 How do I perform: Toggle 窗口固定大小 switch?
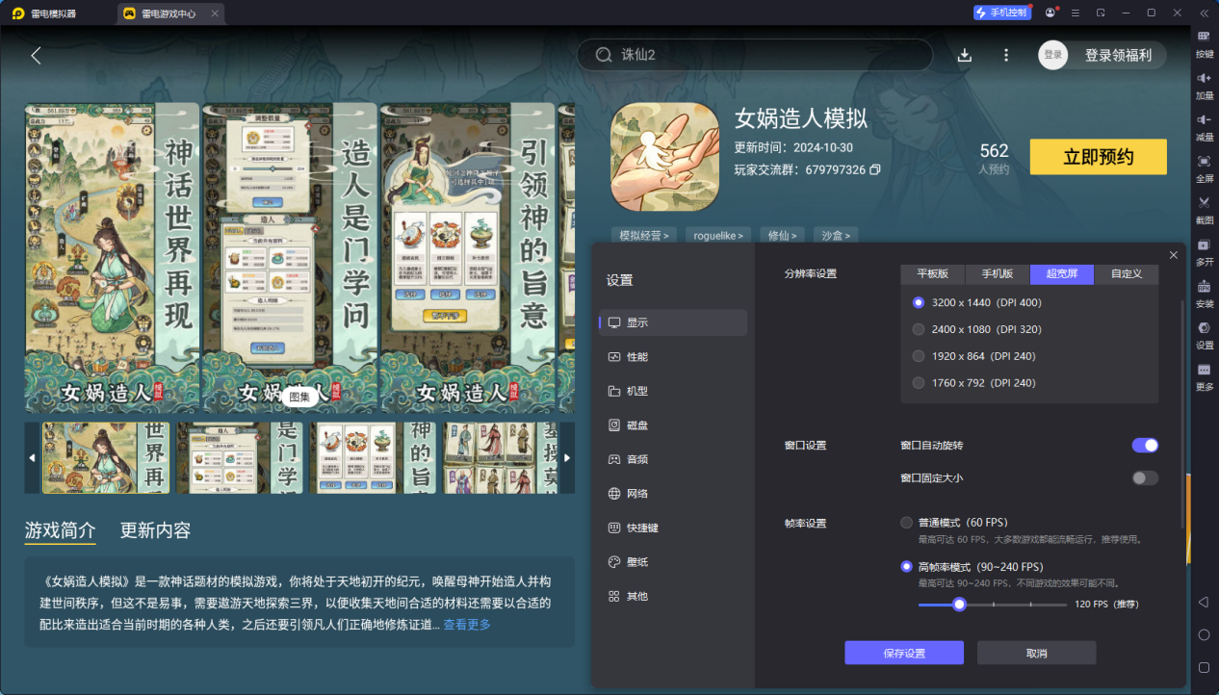click(1145, 478)
